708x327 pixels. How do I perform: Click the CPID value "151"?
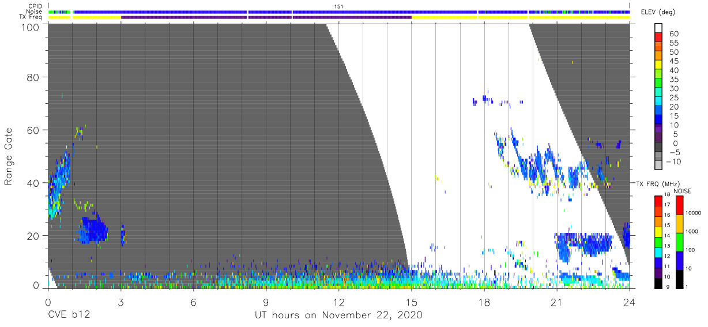coord(339,6)
